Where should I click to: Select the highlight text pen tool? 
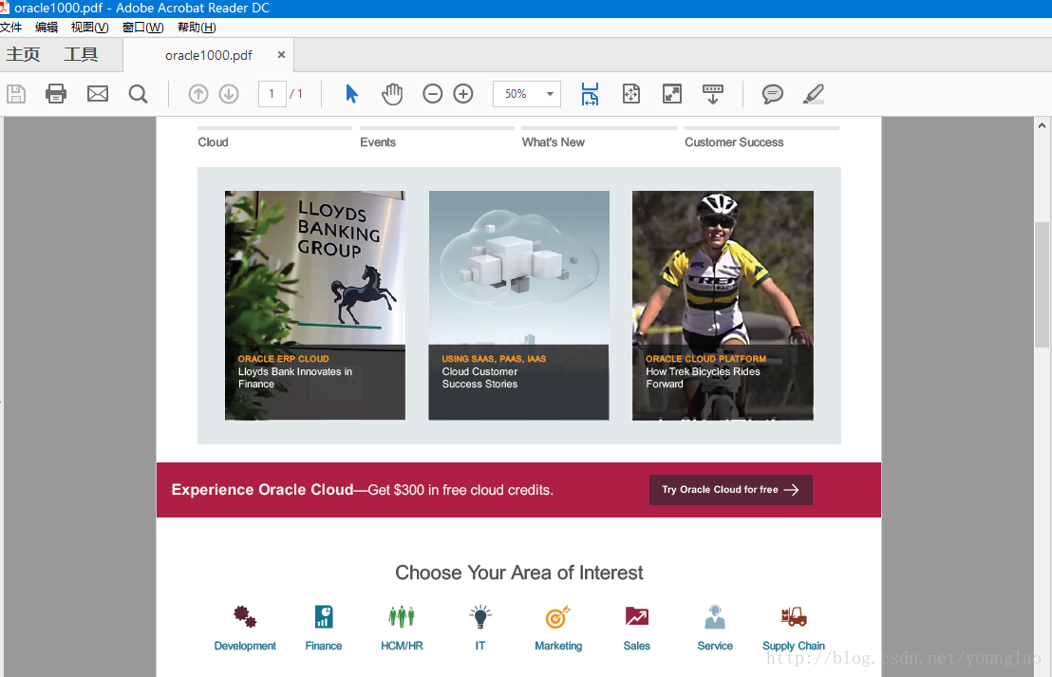(x=813, y=94)
